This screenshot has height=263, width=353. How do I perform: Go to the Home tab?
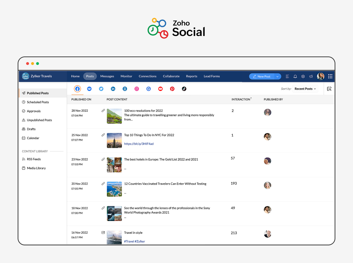75,76
